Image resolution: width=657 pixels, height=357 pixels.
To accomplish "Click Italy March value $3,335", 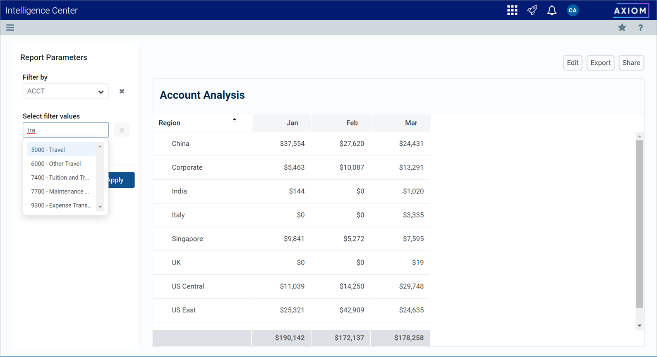I will coord(413,215).
